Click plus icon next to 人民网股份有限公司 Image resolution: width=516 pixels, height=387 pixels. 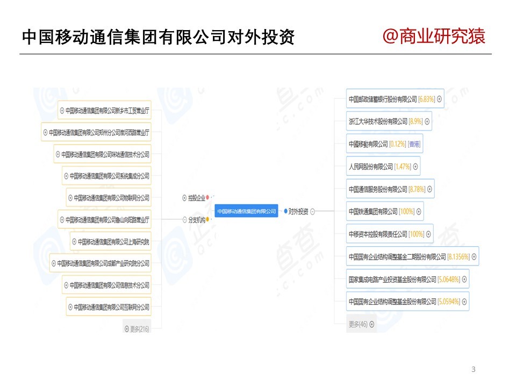[x=415, y=167]
